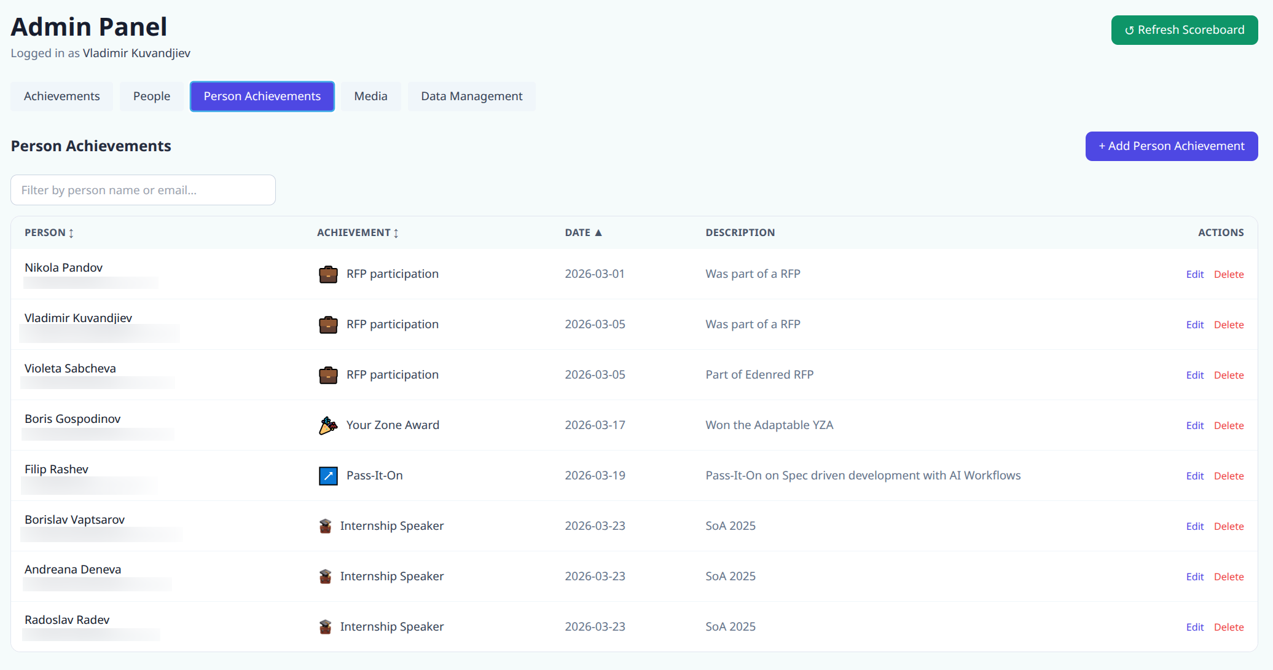
Task: Click briefcase icon in Vladimir Kuvandjiev's row
Action: (x=328, y=325)
